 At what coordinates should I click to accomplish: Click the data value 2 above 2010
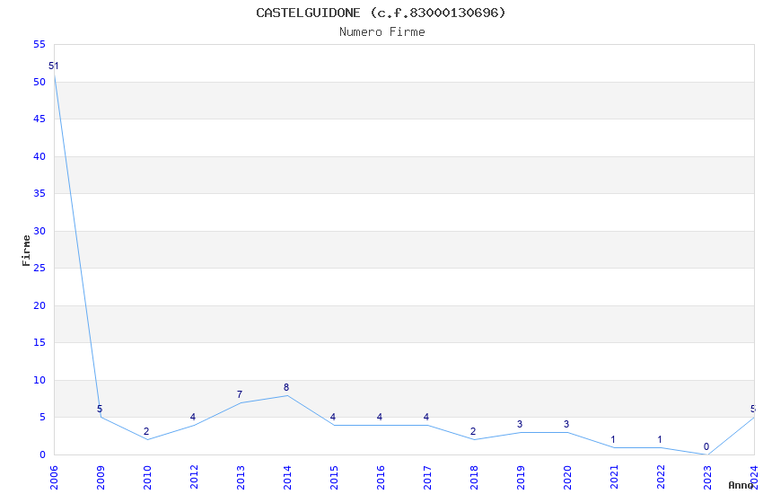pyautogui.click(x=146, y=431)
